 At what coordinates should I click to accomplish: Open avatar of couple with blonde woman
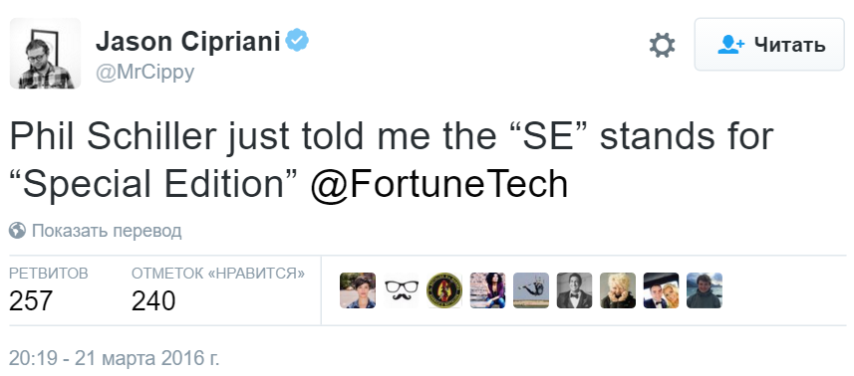point(662,290)
